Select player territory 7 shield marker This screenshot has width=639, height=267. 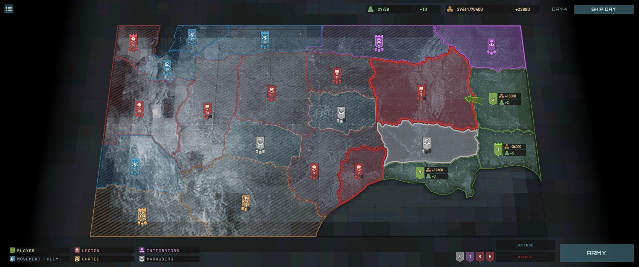(x=420, y=173)
